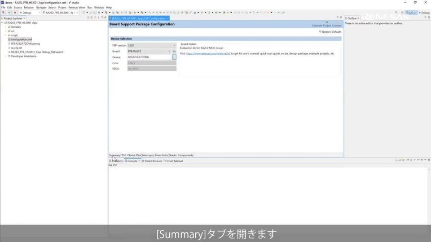
Task: Click the Device field R7FA2E2A72DNK
Action: (x=149, y=57)
